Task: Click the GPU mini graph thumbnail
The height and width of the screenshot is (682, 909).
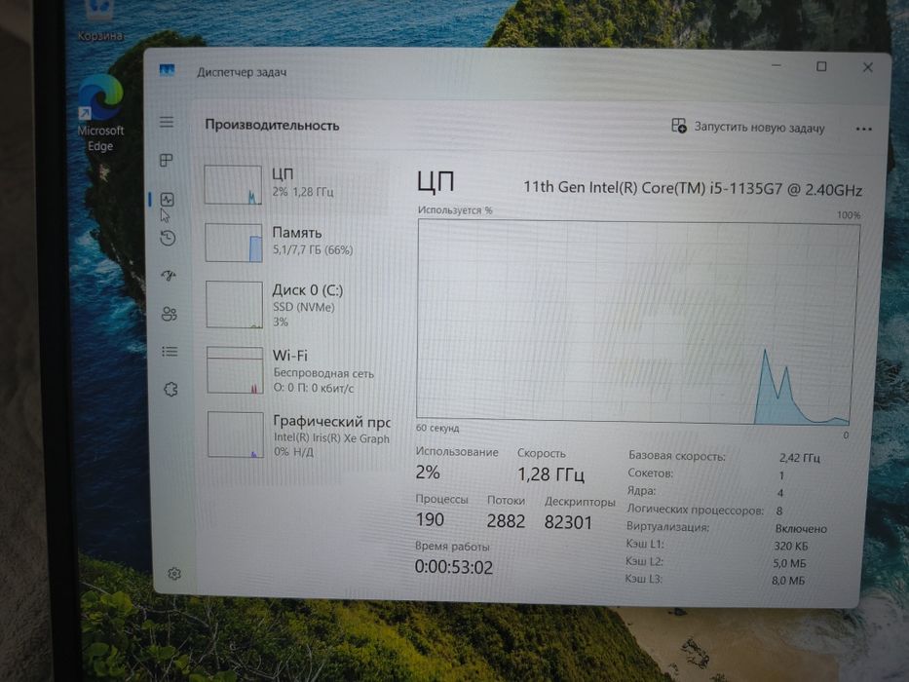Action: (x=236, y=435)
